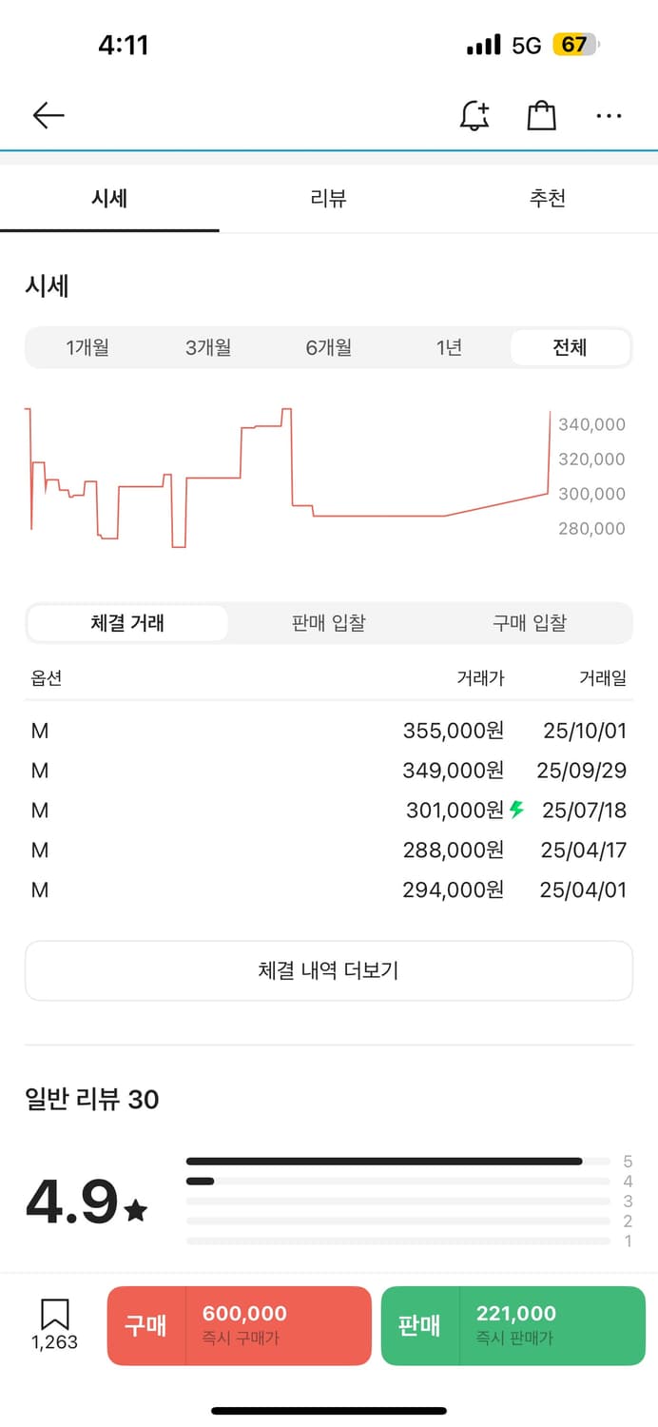Switch to the 리뷰 tab
The image size is (658, 1427).
328,198
